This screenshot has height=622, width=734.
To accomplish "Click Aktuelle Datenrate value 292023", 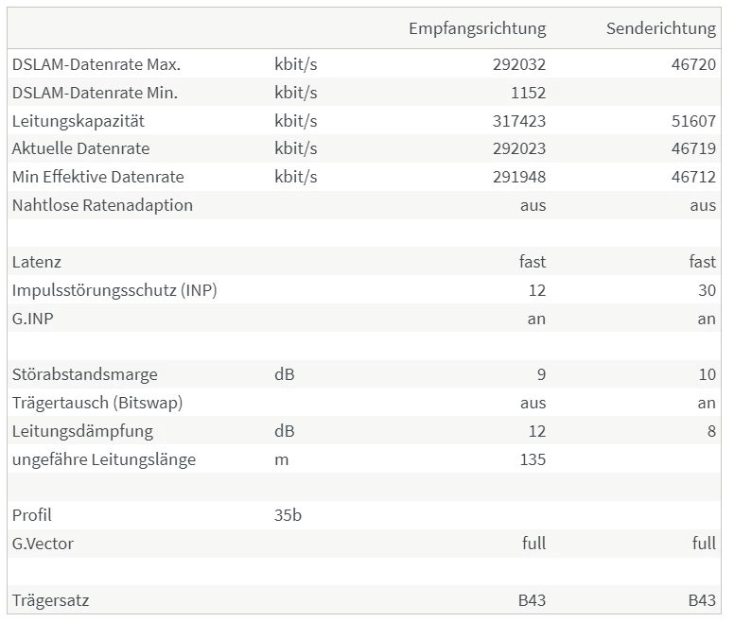I will (x=519, y=149).
